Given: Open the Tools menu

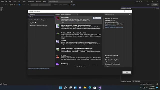Looking at the screenshot, I should (x=24, y=1).
